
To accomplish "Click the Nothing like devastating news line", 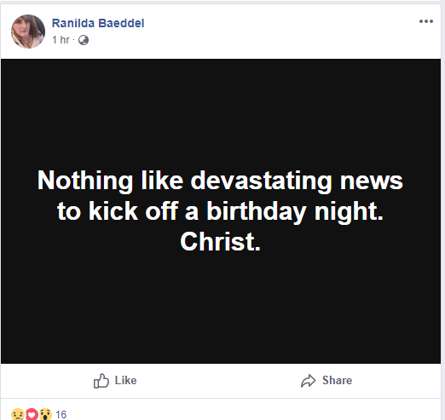I will click(x=220, y=181).
